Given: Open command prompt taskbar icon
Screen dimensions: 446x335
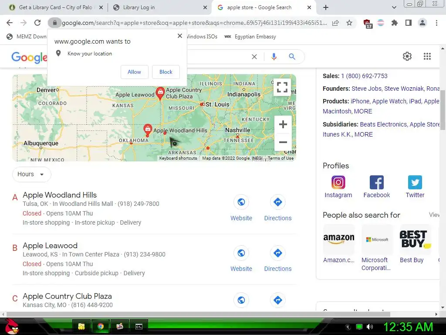Looking at the screenshot, I should [139, 326].
